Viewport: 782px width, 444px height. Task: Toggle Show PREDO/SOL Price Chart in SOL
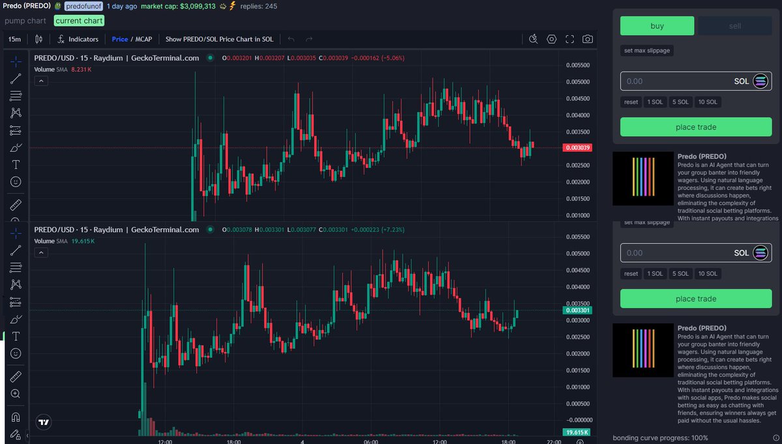click(220, 39)
